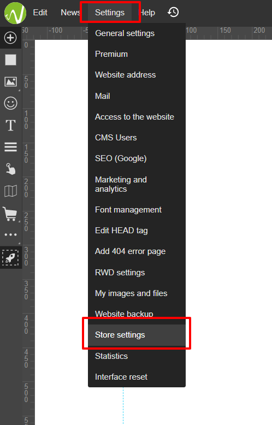Open the shopping cart store tool

click(10, 214)
